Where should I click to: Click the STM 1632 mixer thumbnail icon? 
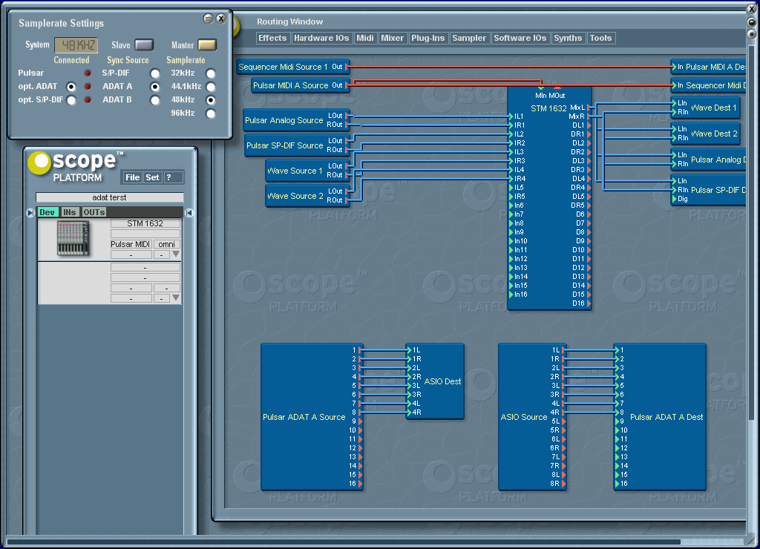pos(73,238)
